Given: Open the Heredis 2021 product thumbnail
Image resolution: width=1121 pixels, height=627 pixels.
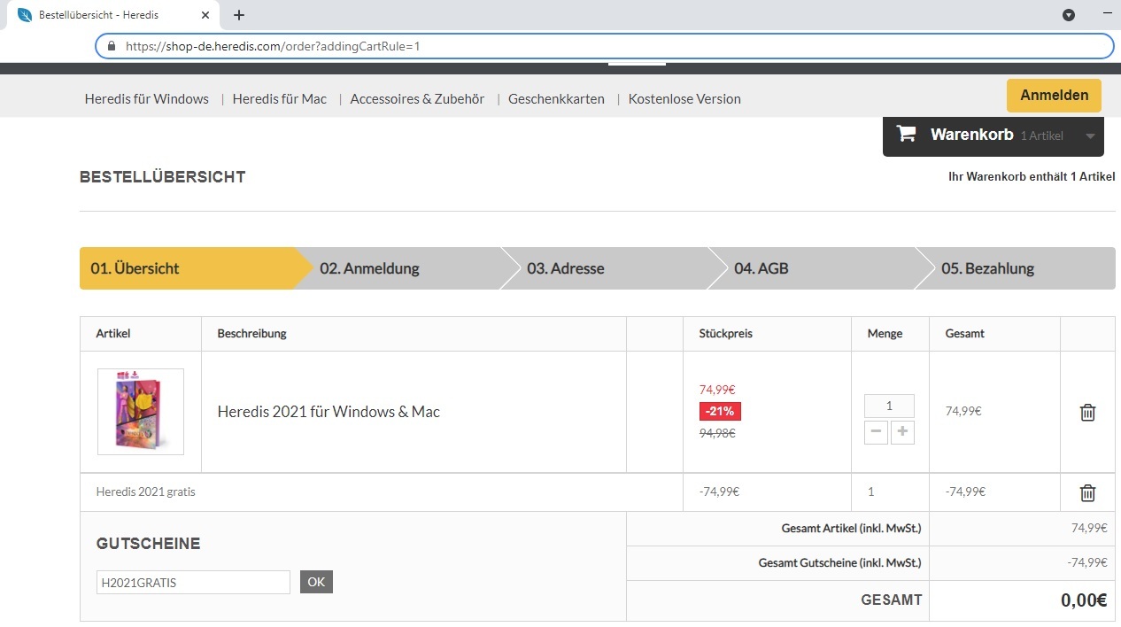Looking at the screenshot, I should click(141, 412).
